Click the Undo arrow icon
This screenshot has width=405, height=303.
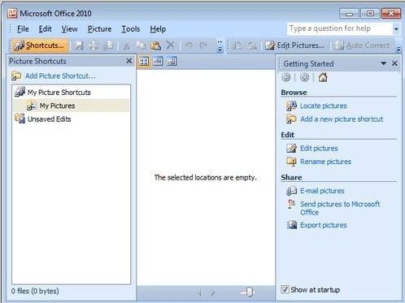tap(189, 45)
